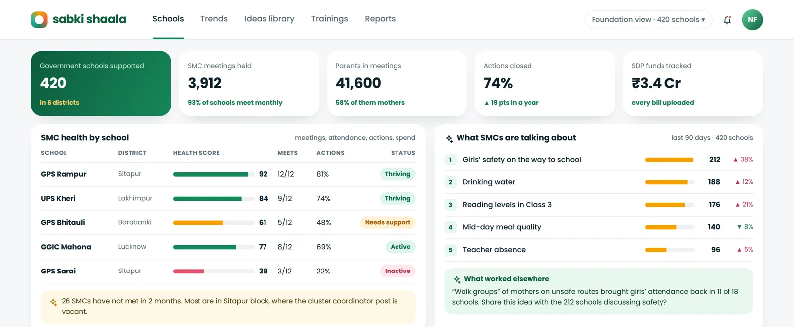Click sparkle icon beside What SMCs are talking about

(x=449, y=138)
